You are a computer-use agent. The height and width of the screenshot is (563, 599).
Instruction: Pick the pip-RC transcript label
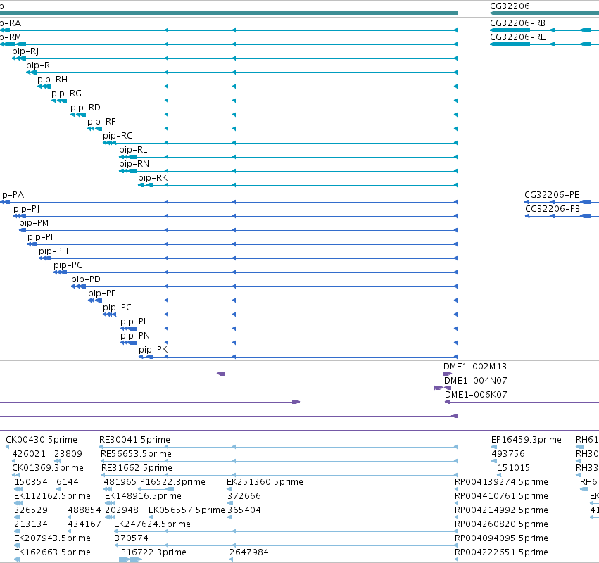coord(118,136)
